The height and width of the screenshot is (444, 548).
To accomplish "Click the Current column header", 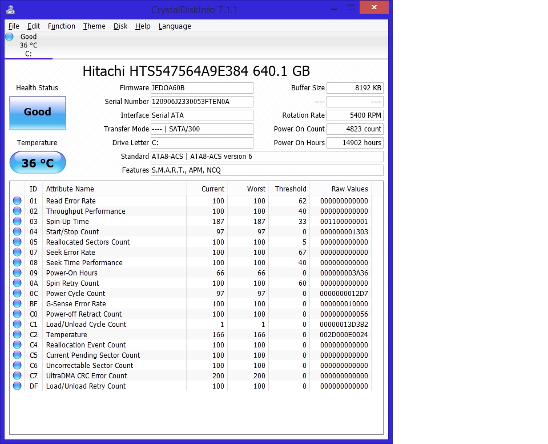I will [207, 189].
